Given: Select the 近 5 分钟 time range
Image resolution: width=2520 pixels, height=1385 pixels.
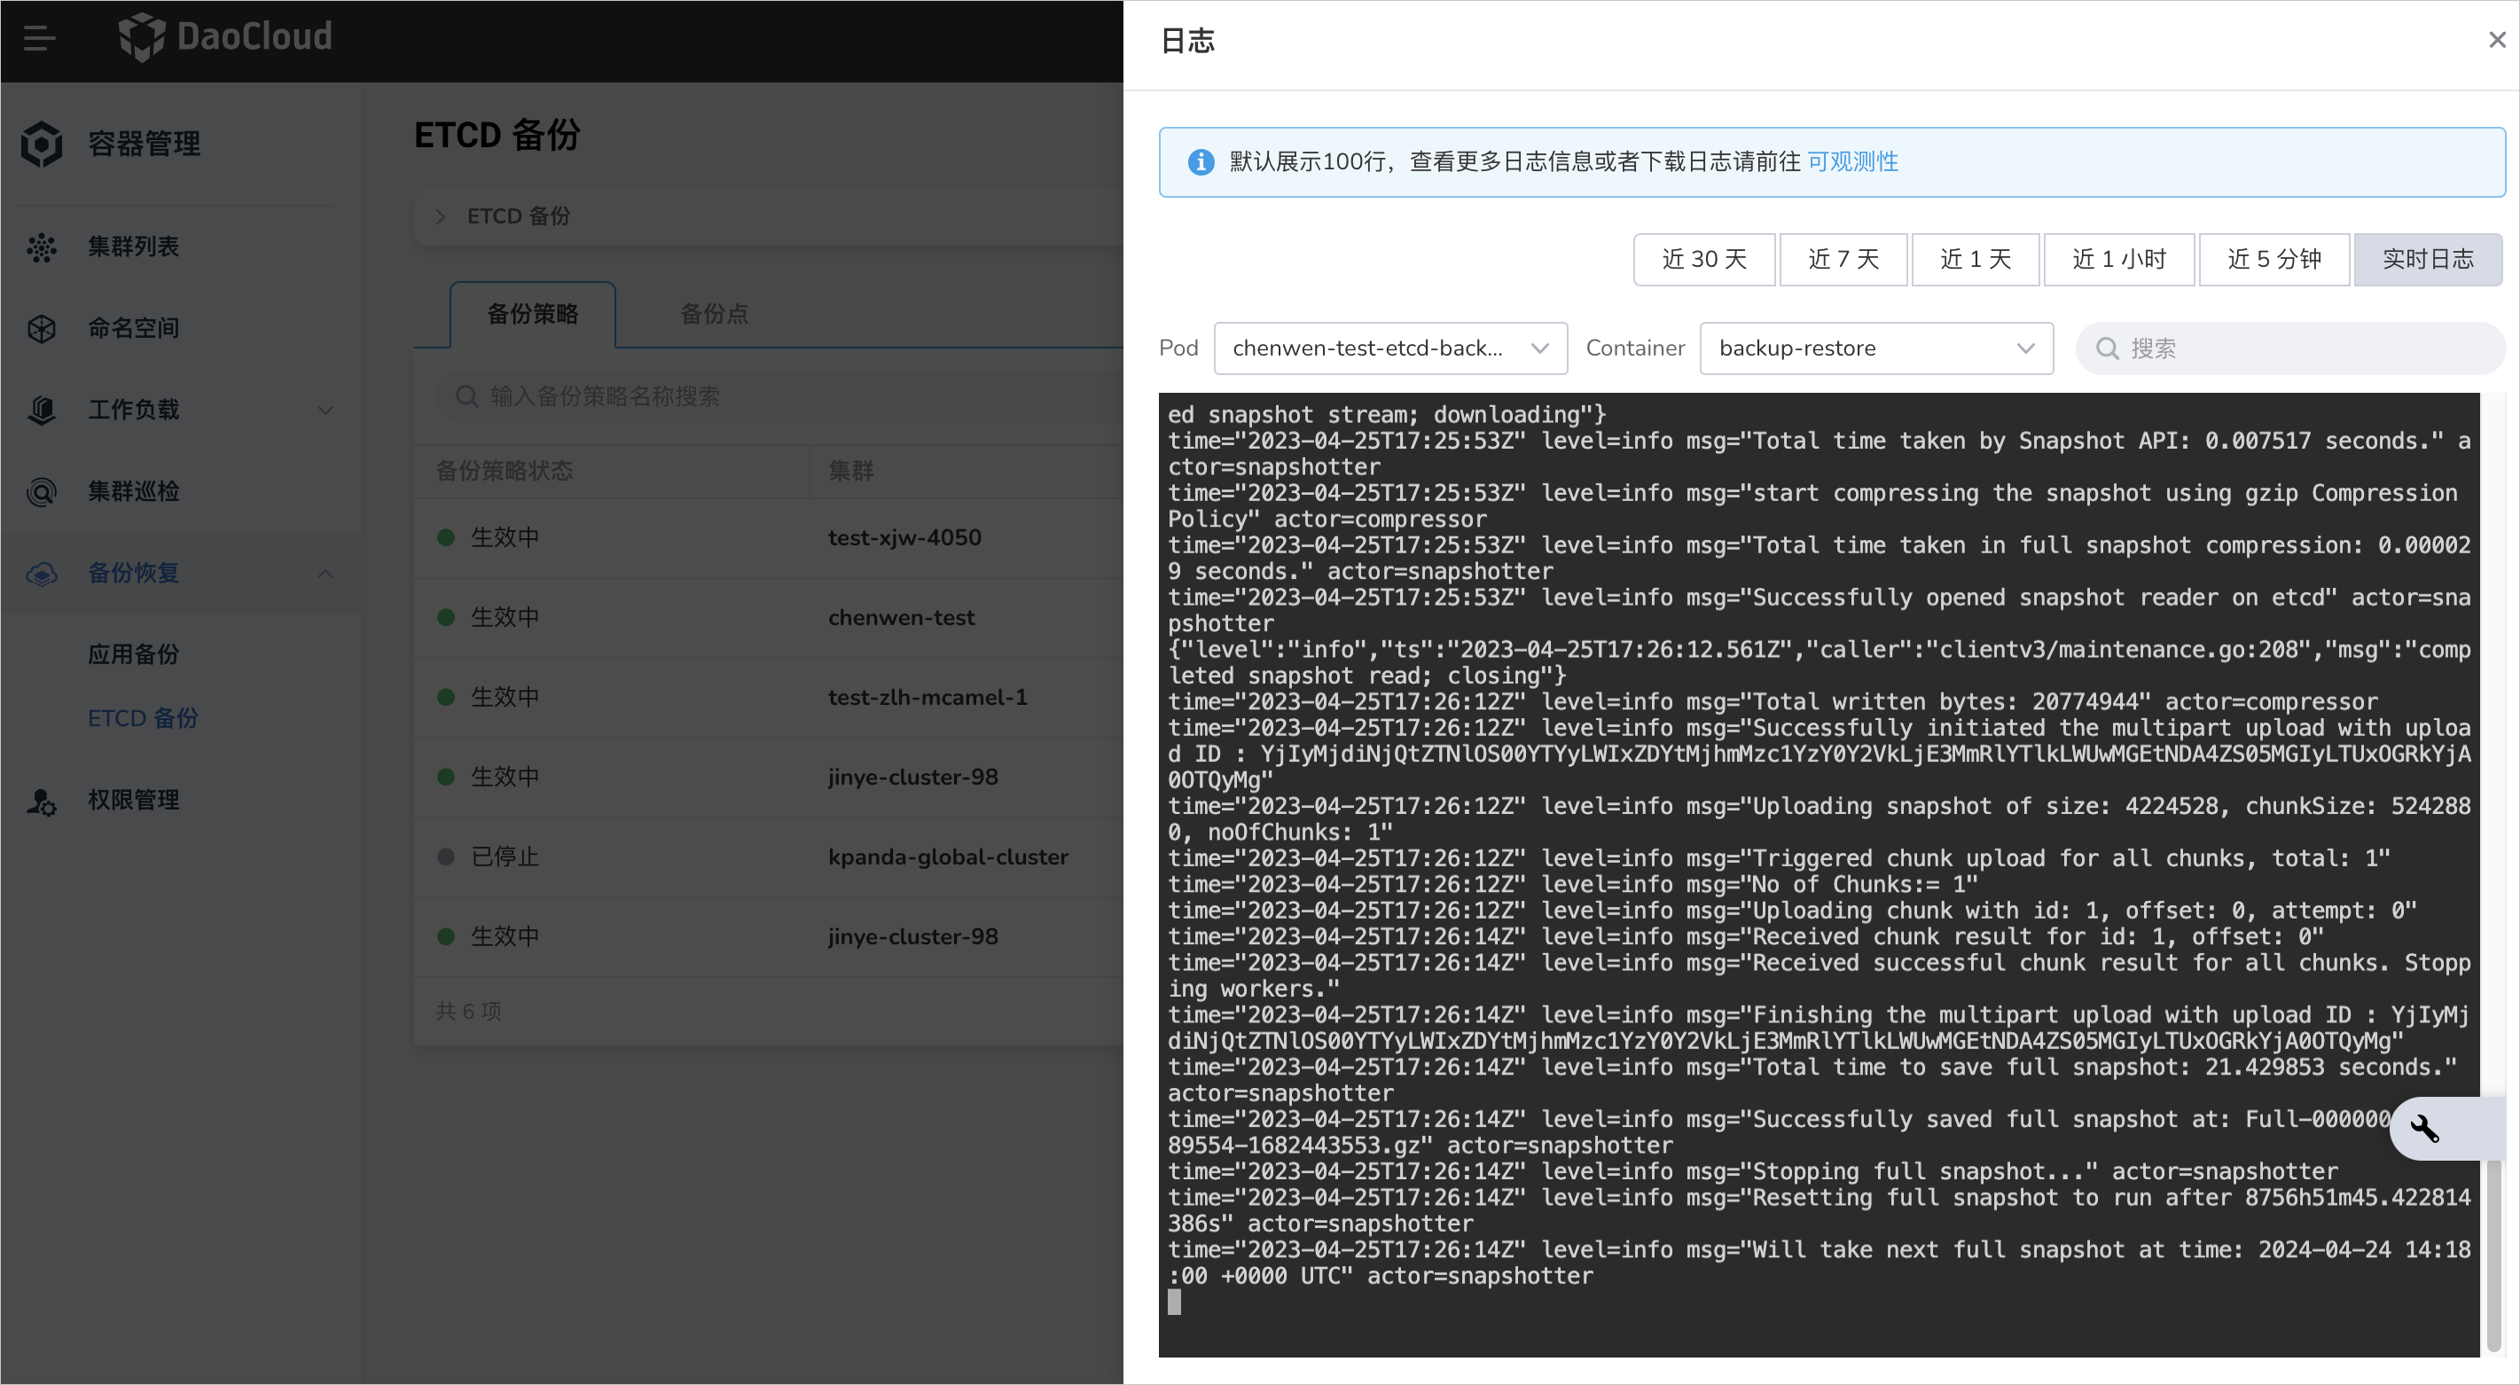Looking at the screenshot, I should (x=2274, y=259).
